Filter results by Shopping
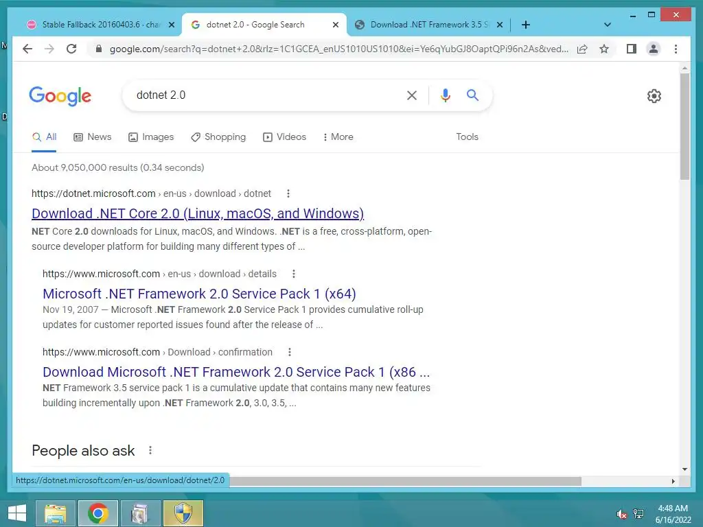Viewport: 703px width, 527px height. pyautogui.click(x=218, y=137)
